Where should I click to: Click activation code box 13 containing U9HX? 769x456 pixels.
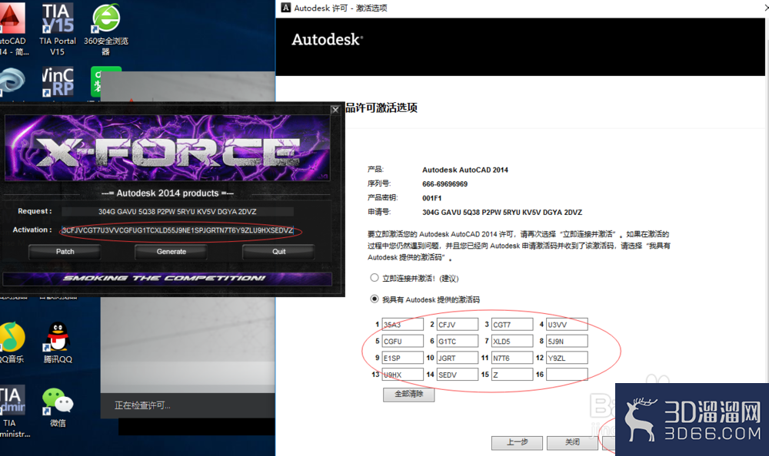(403, 374)
